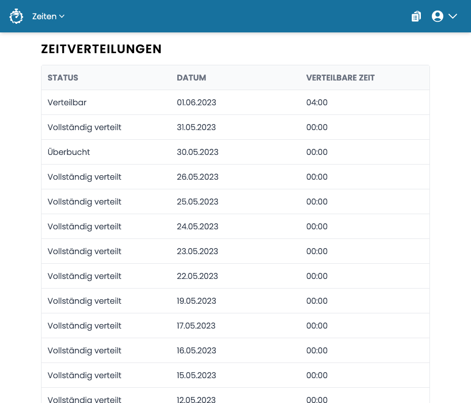Open the Überbucht status row
This screenshot has width=471, height=403.
pos(235,152)
